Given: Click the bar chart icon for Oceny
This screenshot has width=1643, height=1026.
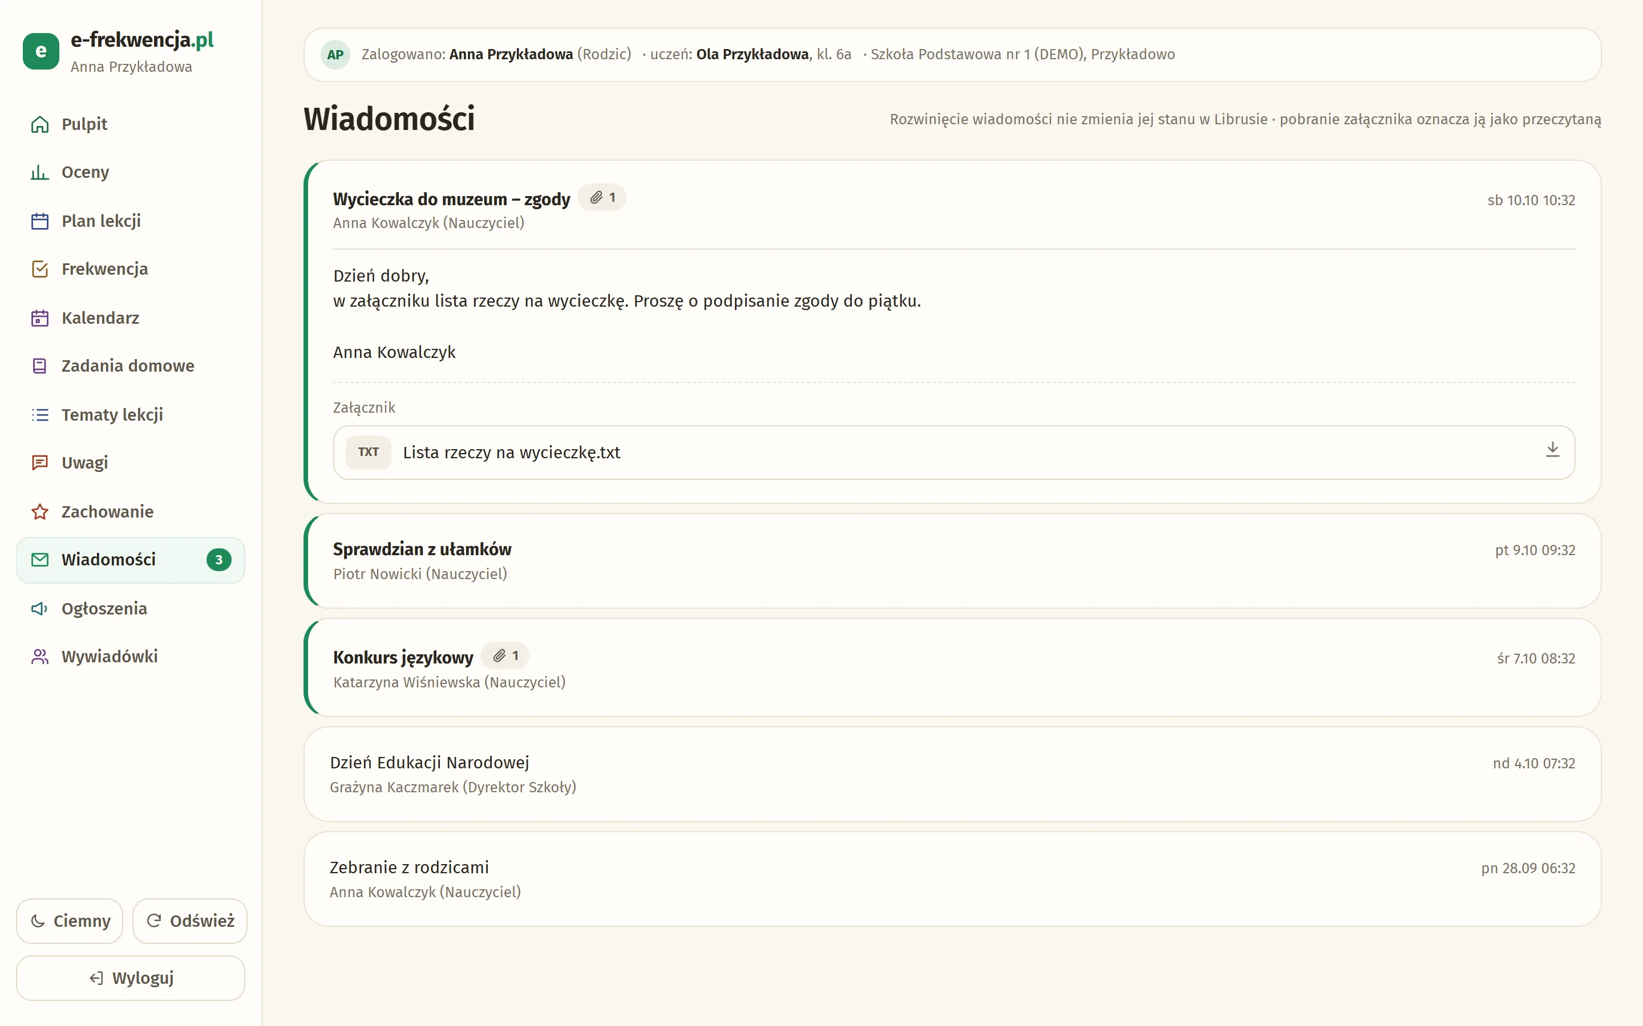Looking at the screenshot, I should (x=40, y=172).
